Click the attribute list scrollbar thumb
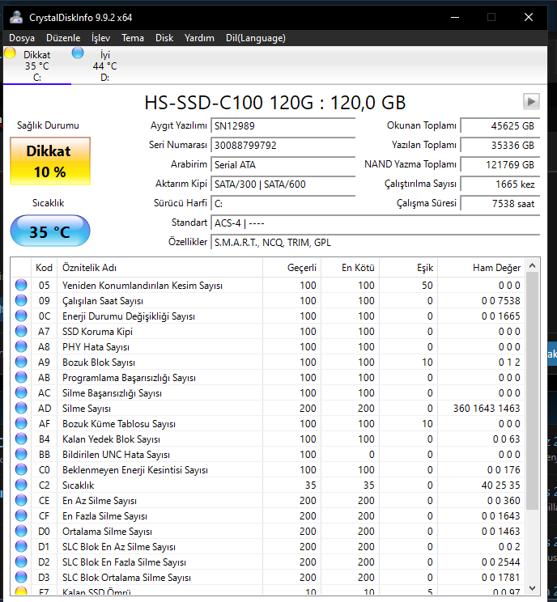Screen dimensions: 557x602 [532, 391]
